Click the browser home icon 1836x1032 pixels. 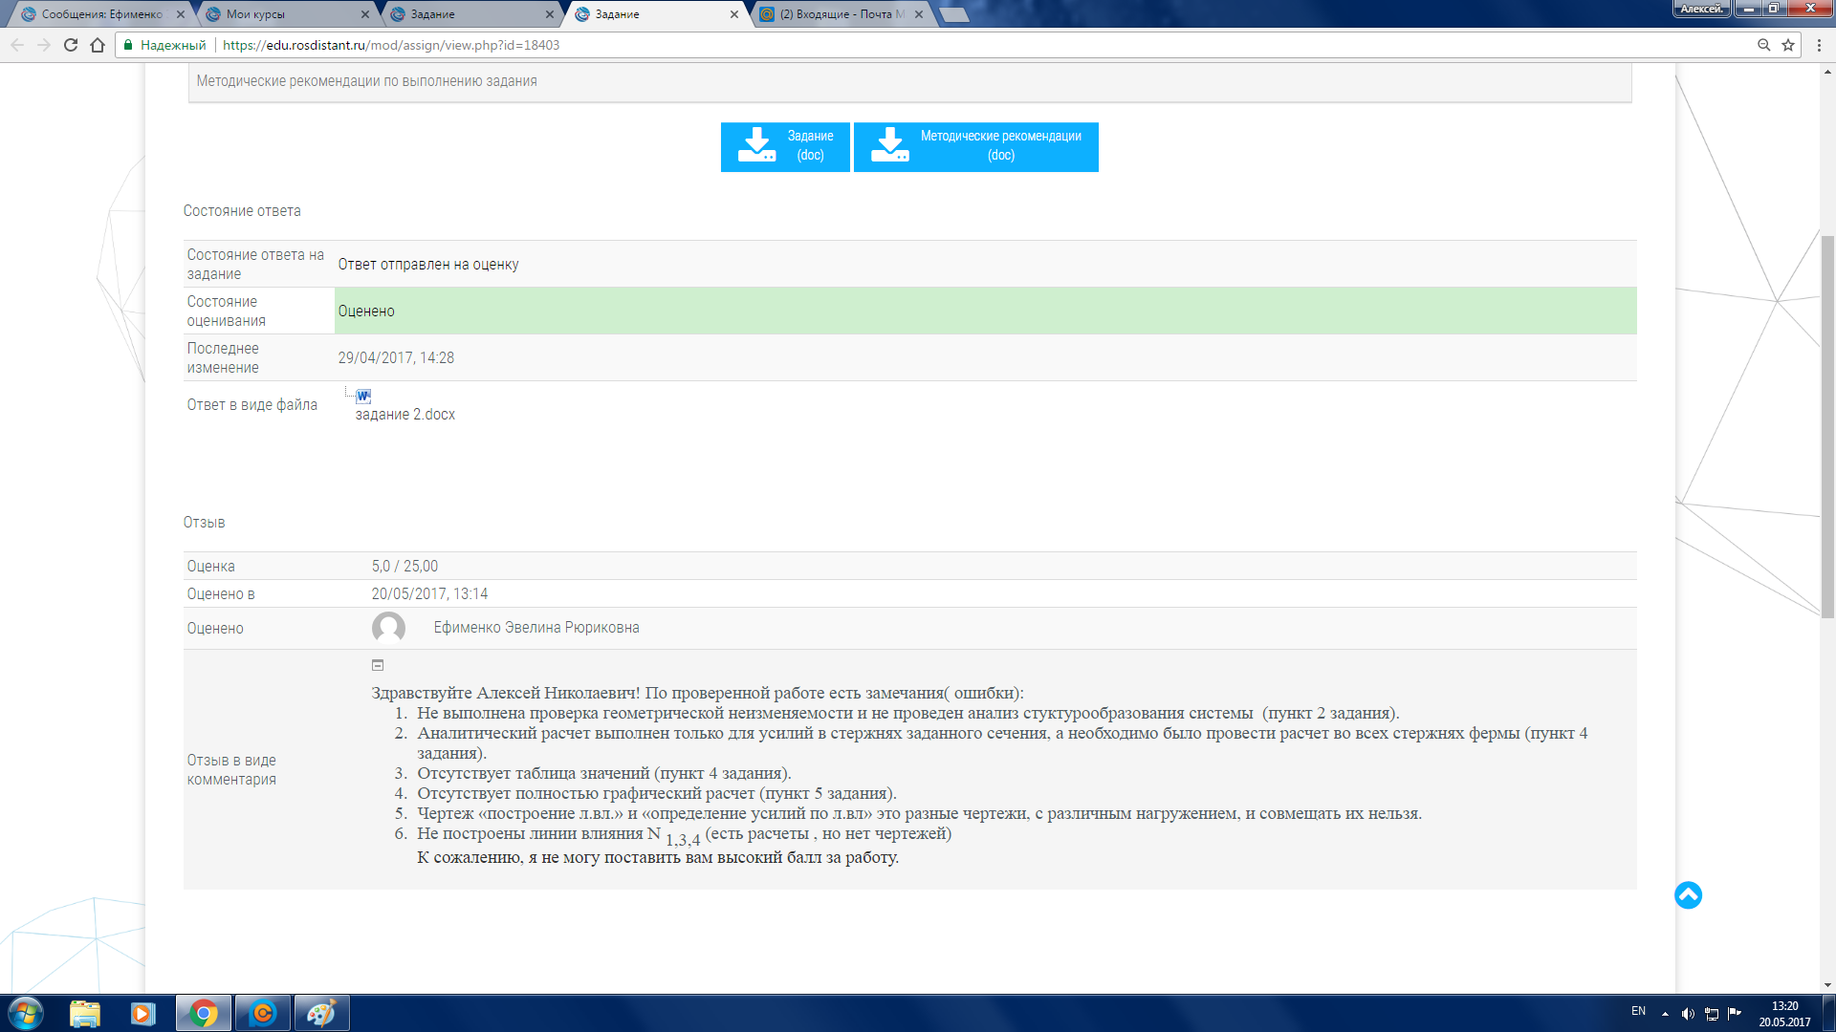(x=98, y=45)
